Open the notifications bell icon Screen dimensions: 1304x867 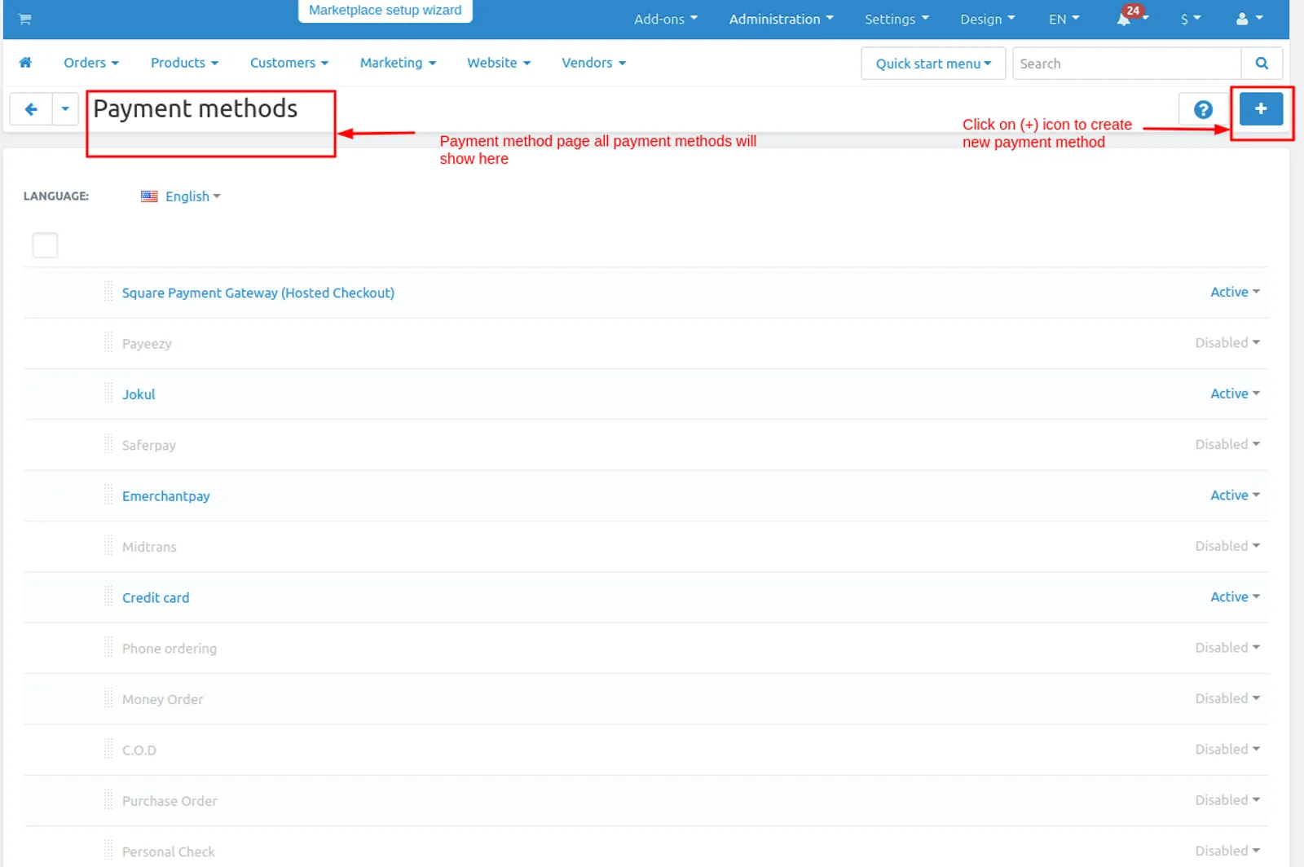coord(1125,19)
